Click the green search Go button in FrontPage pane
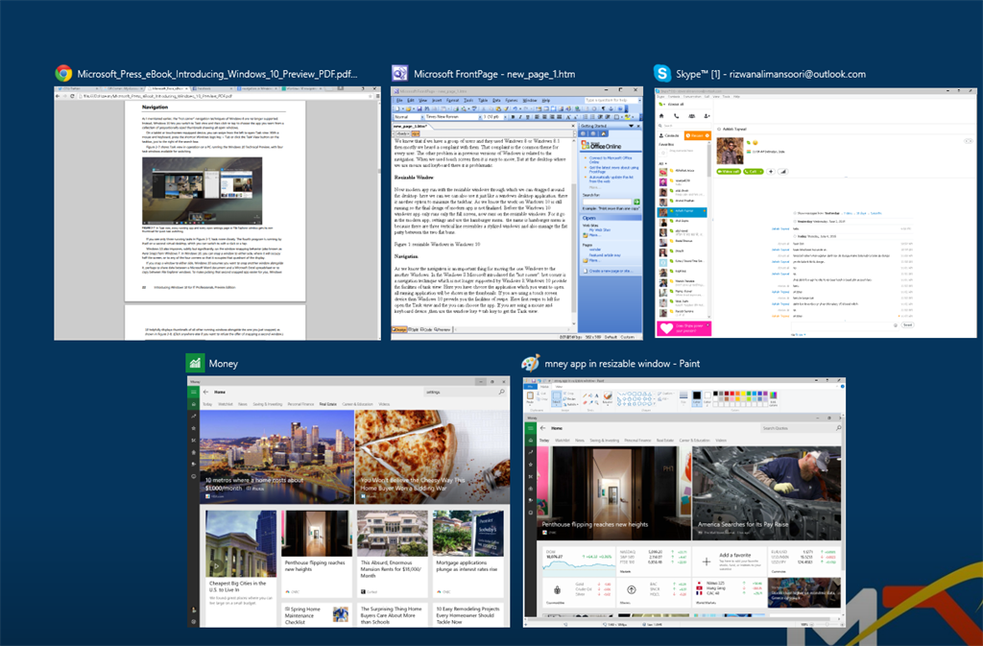The height and width of the screenshot is (646, 983). tap(636, 202)
